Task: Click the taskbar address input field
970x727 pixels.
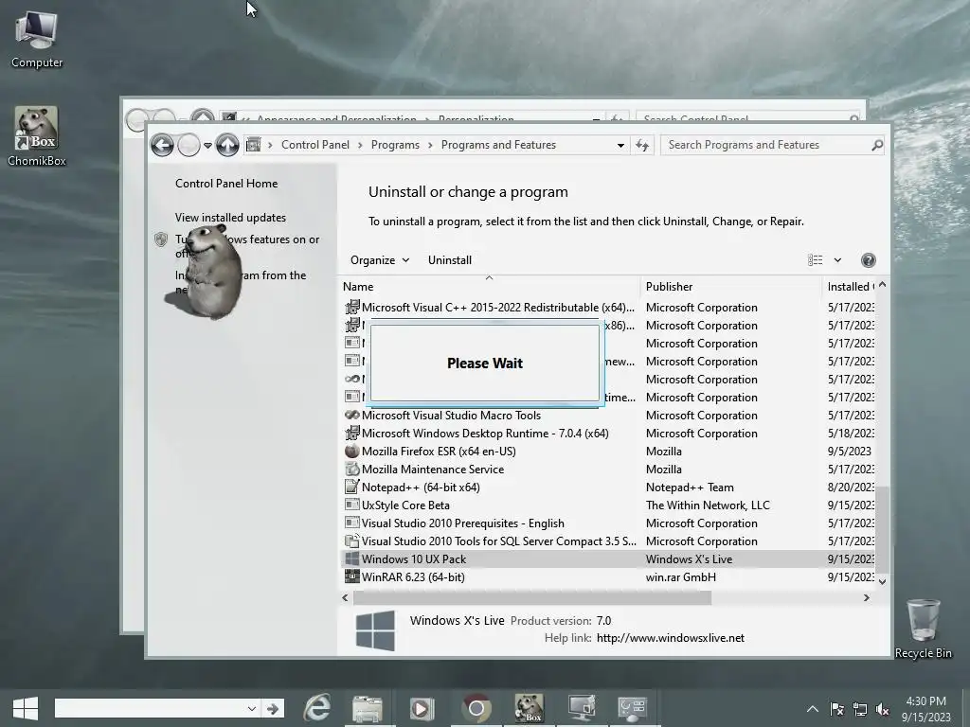Action: [151, 708]
